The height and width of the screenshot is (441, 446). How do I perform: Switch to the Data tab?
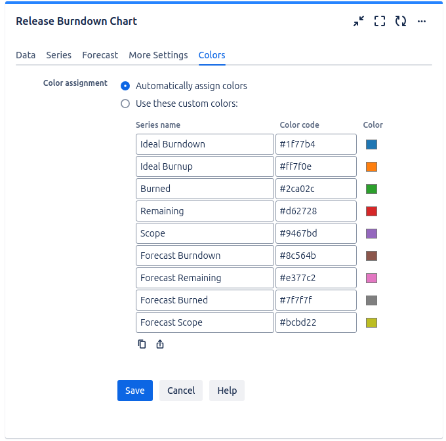(x=26, y=55)
